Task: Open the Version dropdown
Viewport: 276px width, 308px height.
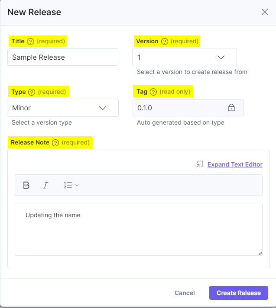Action: point(185,57)
